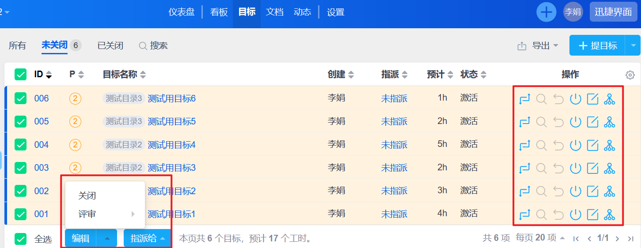641x248 pixels.
Task: Expand the 指派给 assign-to dropdown
Action: pyautogui.click(x=148, y=238)
